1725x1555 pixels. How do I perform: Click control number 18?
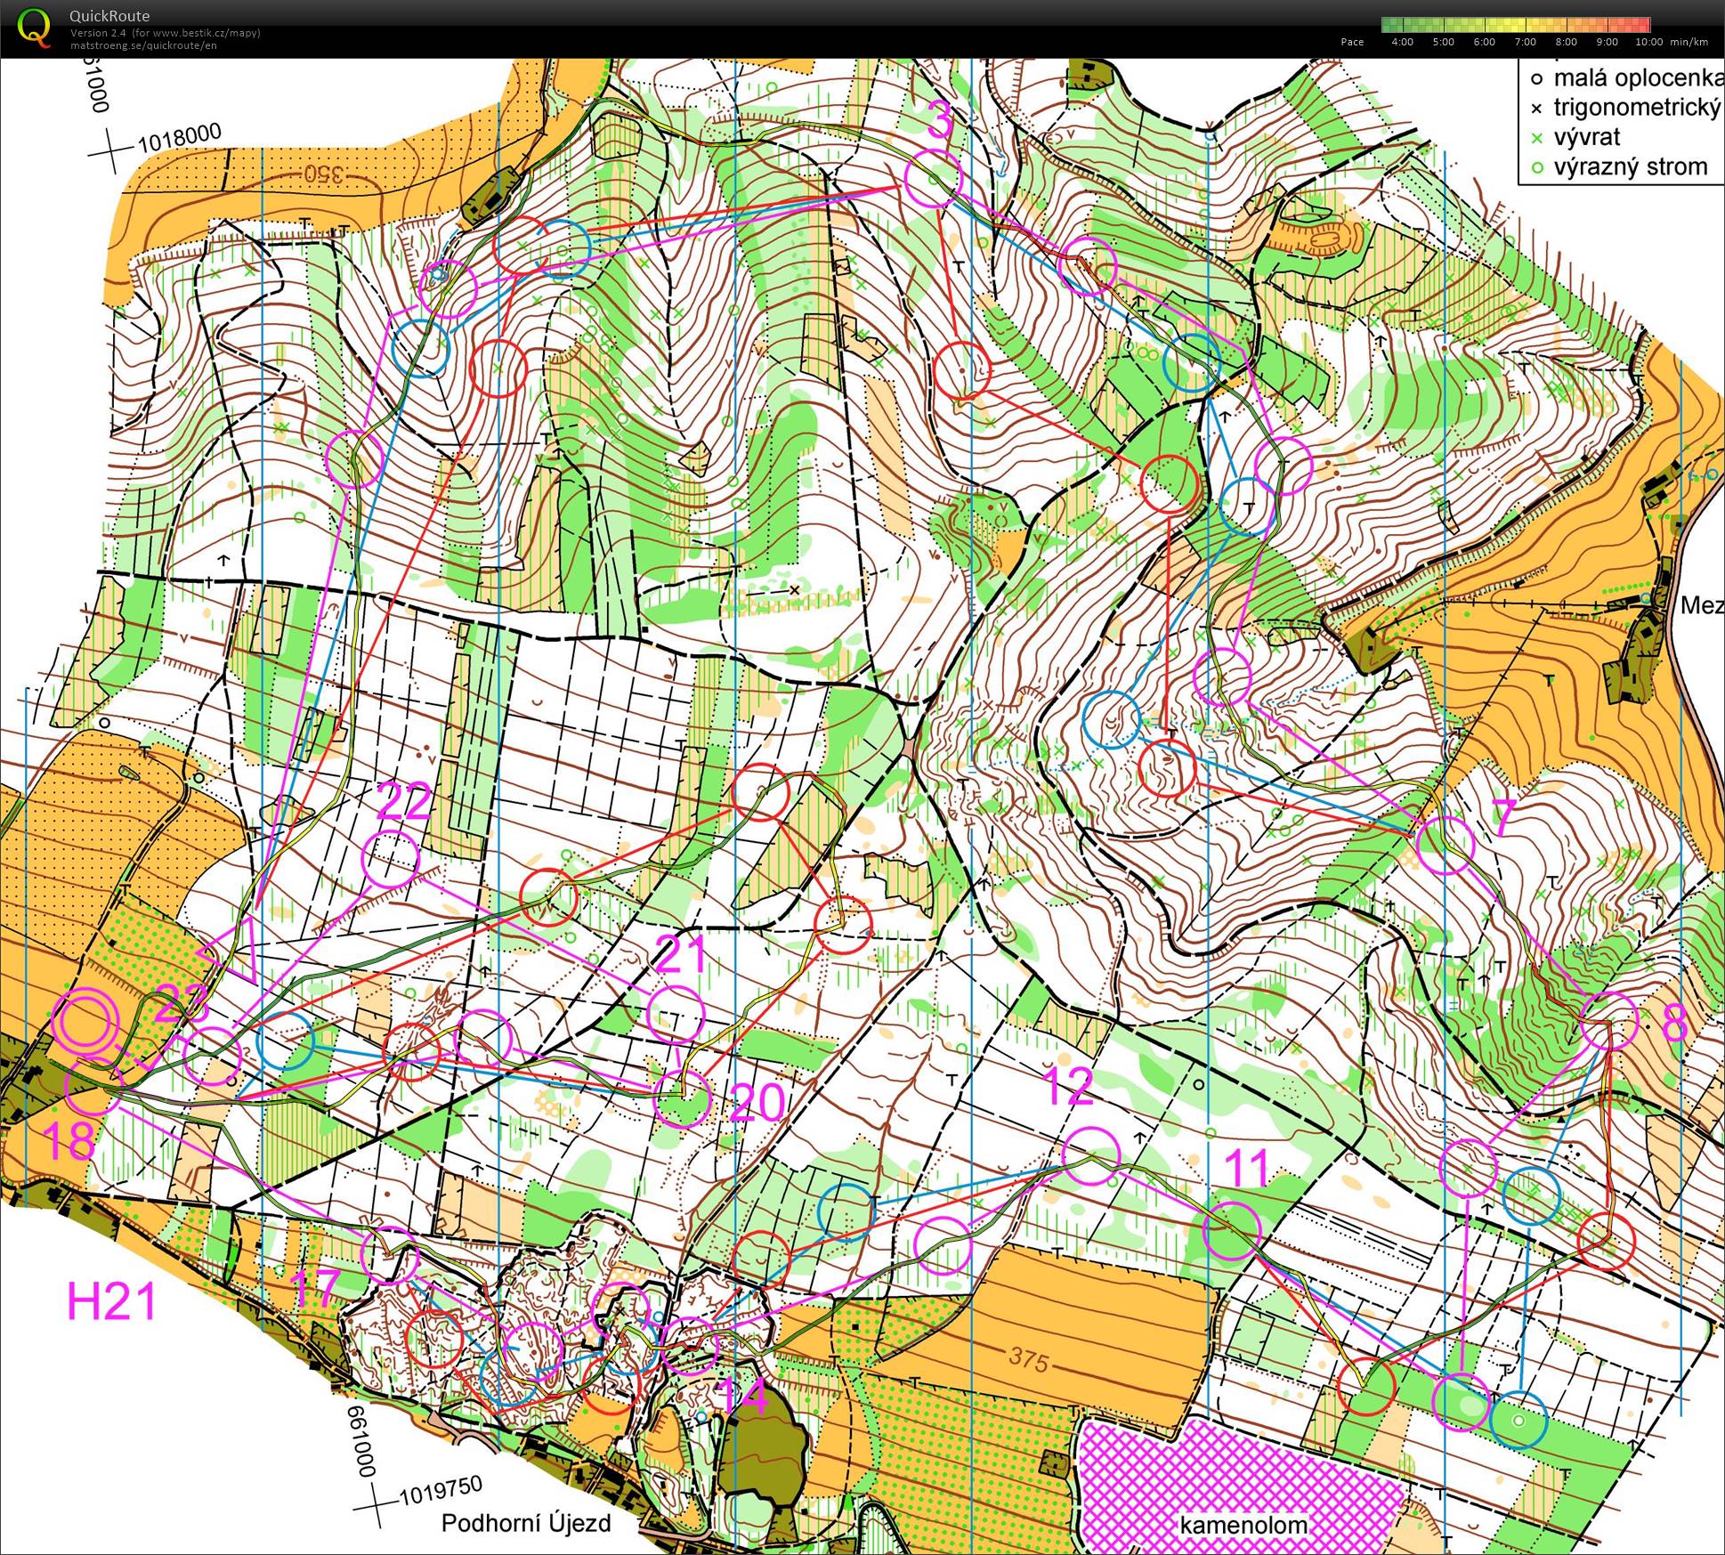pyautogui.click(x=69, y=1142)
